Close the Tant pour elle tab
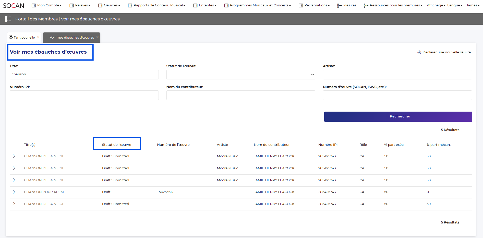This screenshot has width=483, height=238. point(38,37)
